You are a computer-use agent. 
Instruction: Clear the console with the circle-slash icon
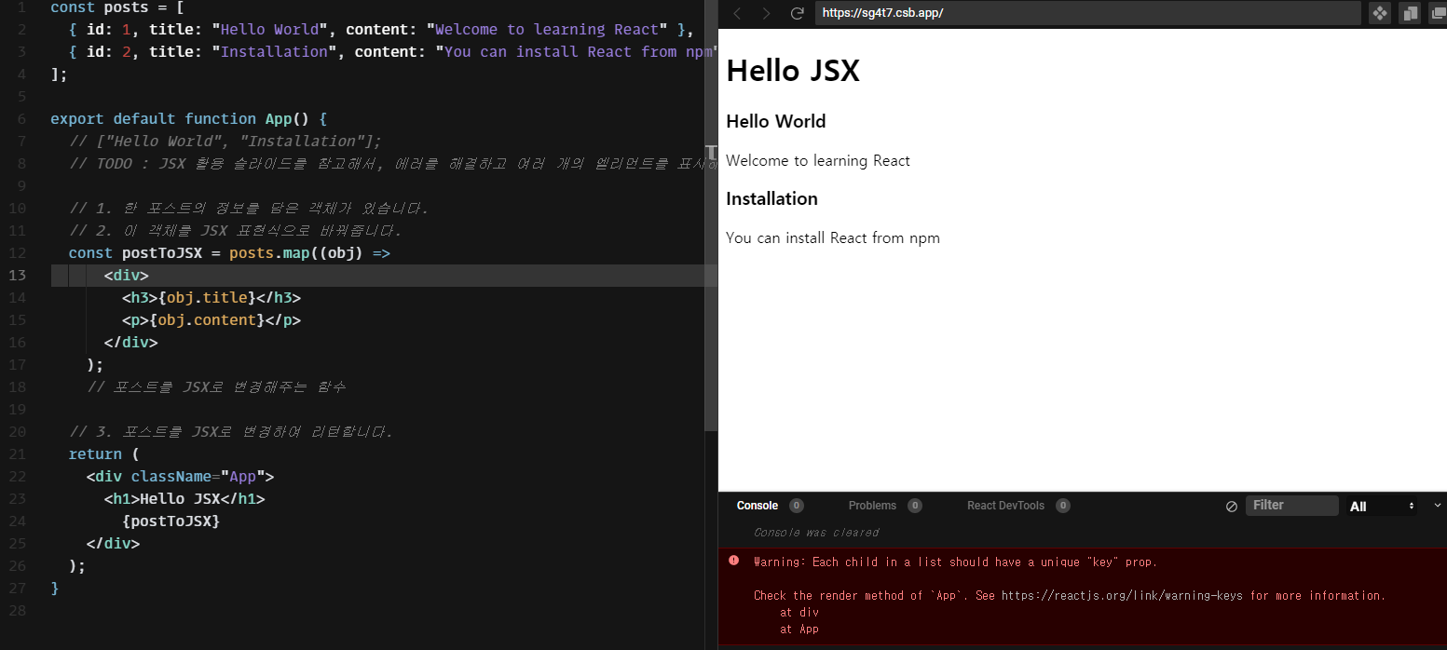[1231, 506]
